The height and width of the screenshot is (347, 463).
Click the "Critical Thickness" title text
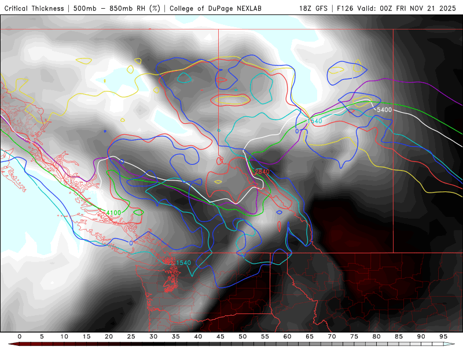(x=34, y=9)
